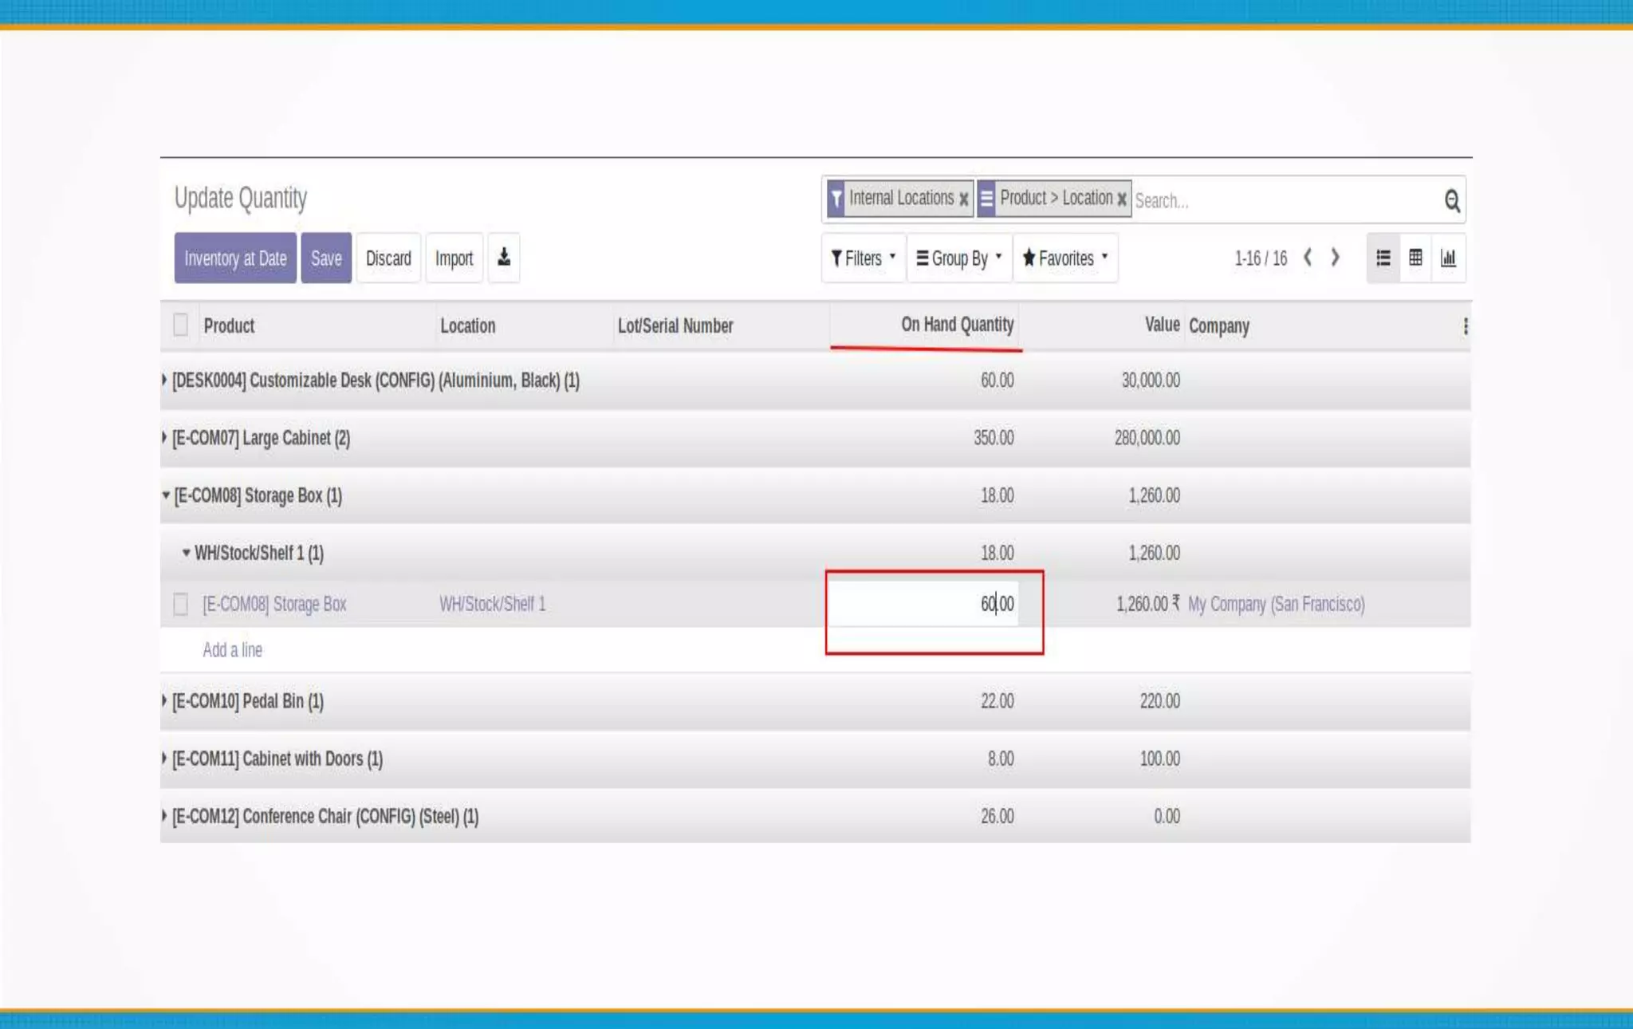The height and width of the screenshot is (1029, 1633).
Task: Click the search magnifier icon
Action: [x=1451, y=200]
